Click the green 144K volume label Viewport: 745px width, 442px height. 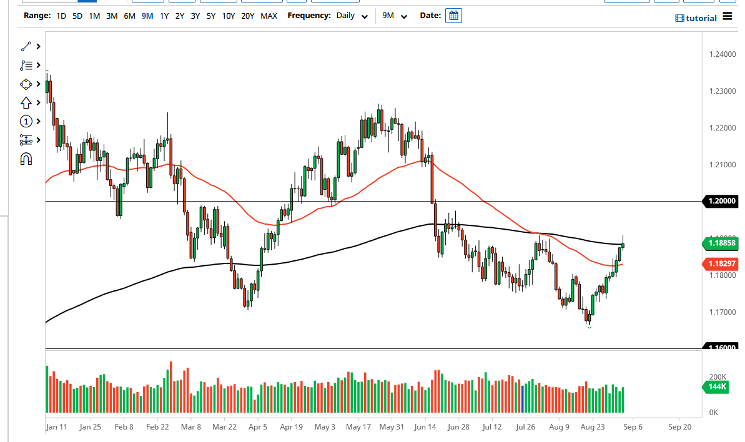pyautogui.click(x=716, y=387)
